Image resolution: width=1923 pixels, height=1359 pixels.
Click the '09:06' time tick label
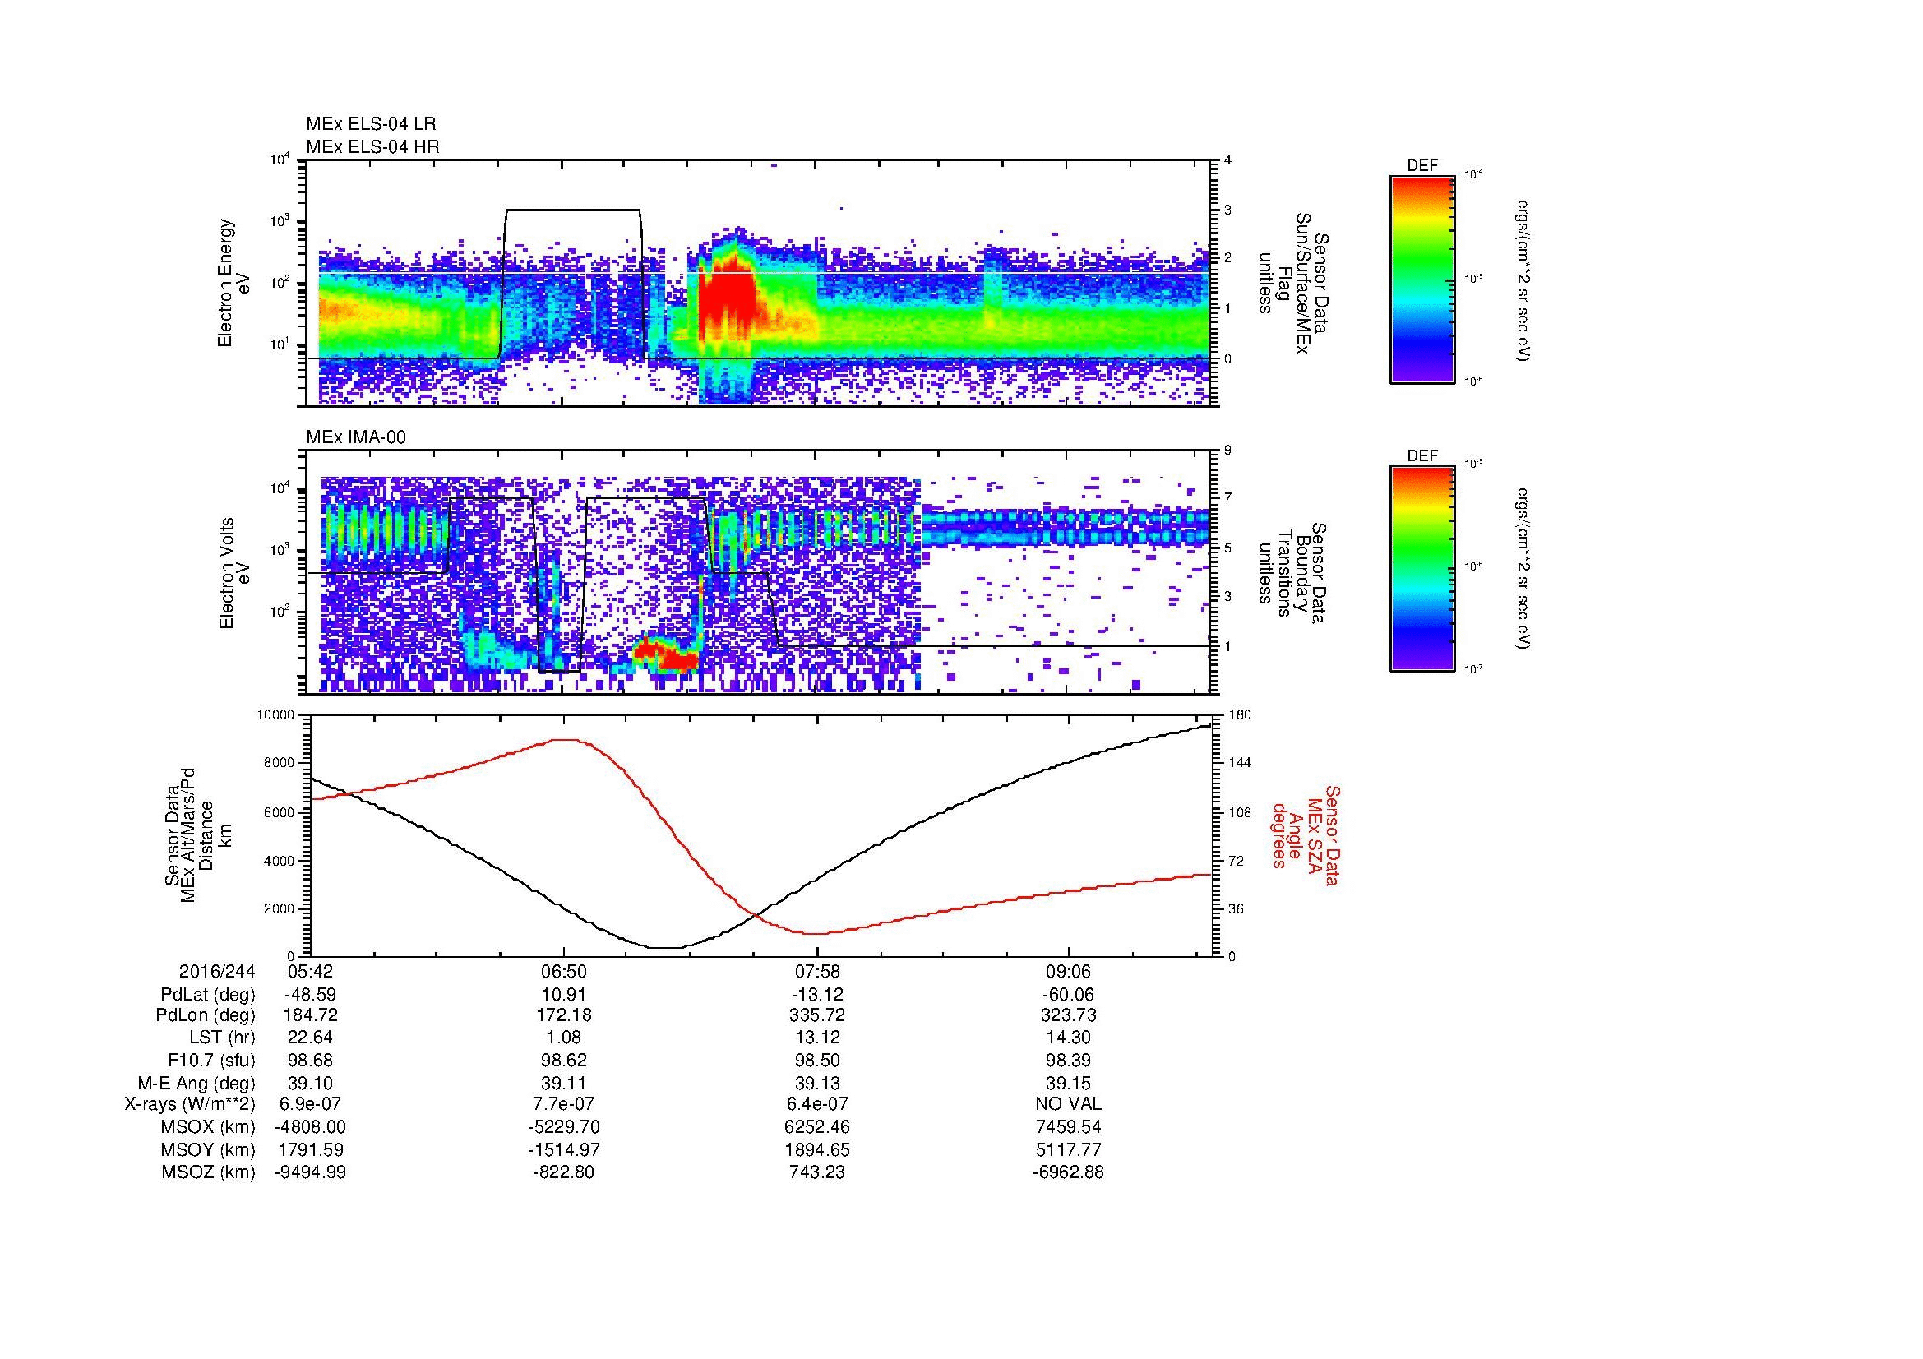click(x=1069, y=972)
